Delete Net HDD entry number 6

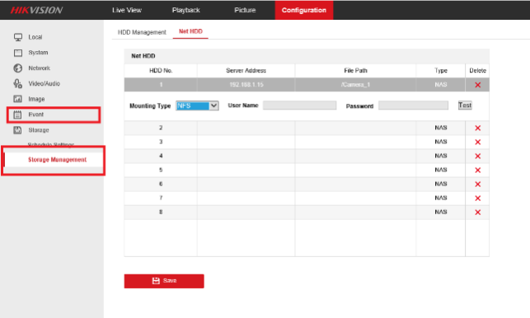coord(477,185)
